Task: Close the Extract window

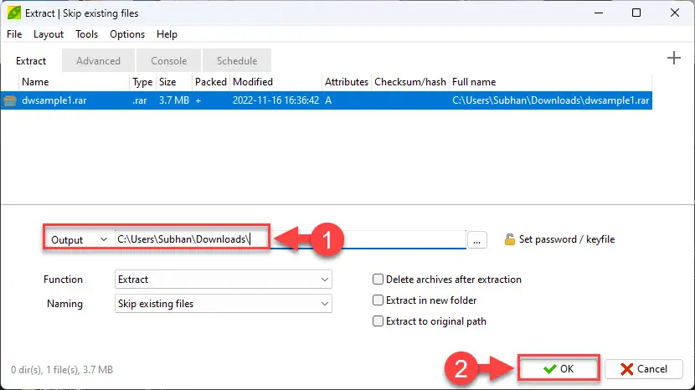Action: click(675, 13)
